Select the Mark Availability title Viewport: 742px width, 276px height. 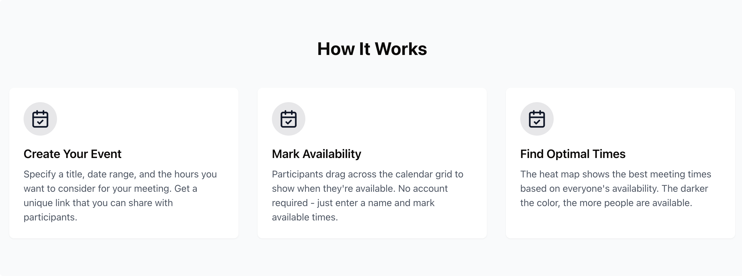[316, 154]
